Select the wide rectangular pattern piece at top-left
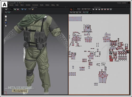 click(x=75, y=19)
